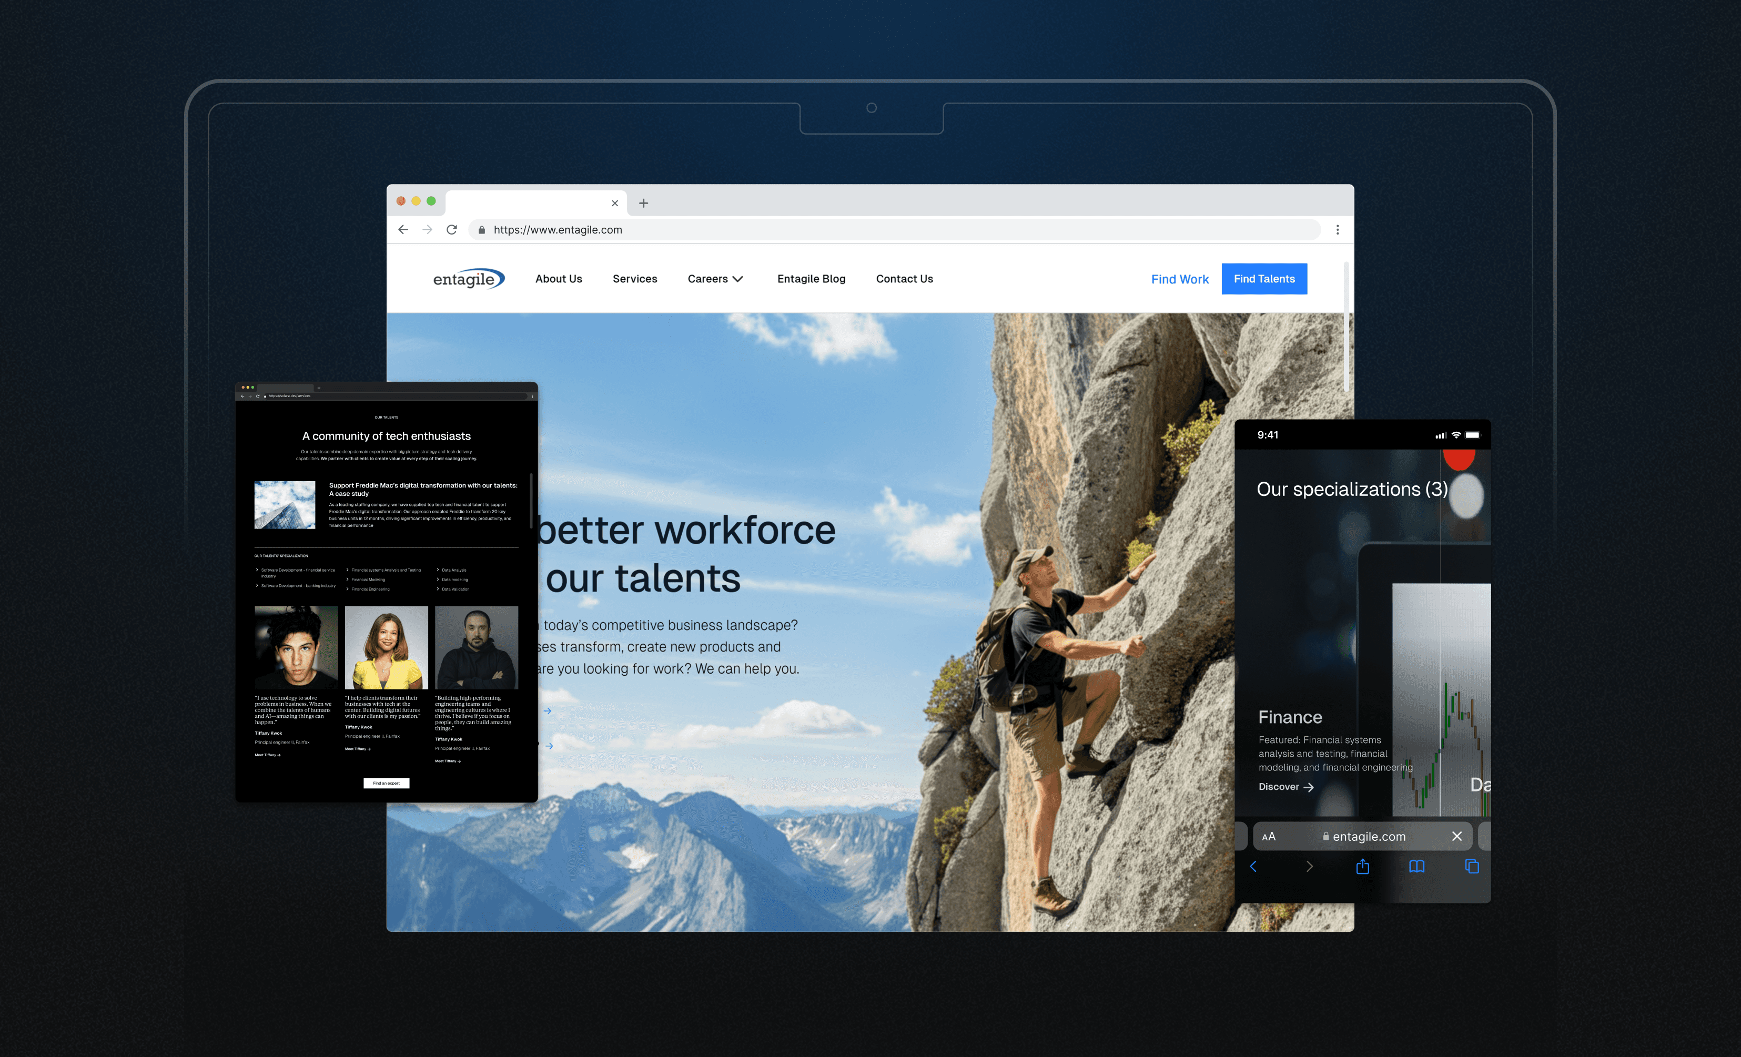This screenshot has height=1057, width=1741.
Task: Open Entagile Blog from navigation
Action: tap(811, 279)
